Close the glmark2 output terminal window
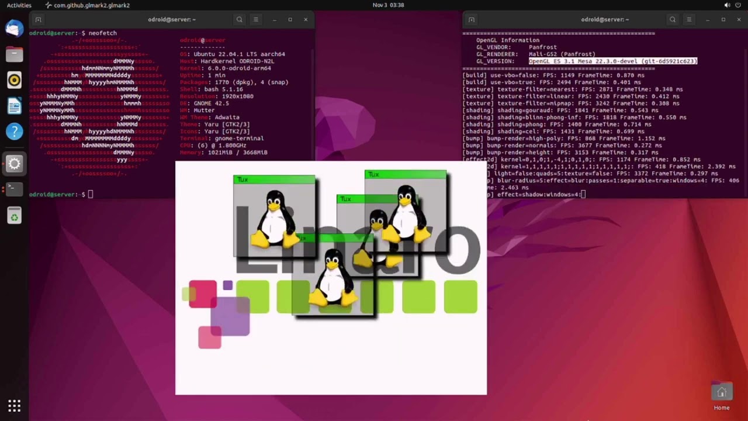748x421 pixels. coord(739,19)
